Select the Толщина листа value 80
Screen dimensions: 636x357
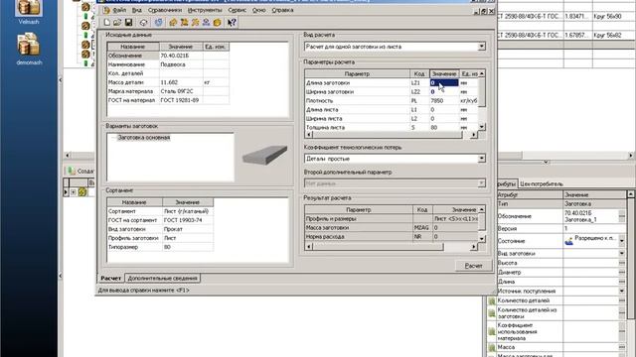444,128
